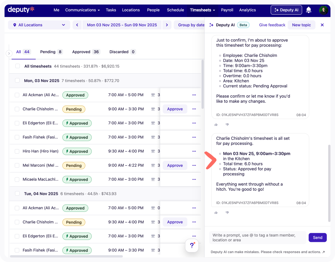
Task: Approve Mel Marconi's pending timesheet
Action: [175, 166]
